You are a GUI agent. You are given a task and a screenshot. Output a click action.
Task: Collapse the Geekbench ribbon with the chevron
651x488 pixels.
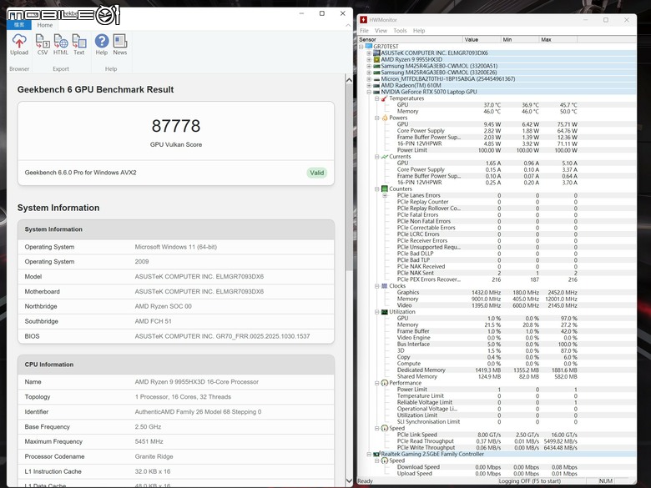(347, 25)
